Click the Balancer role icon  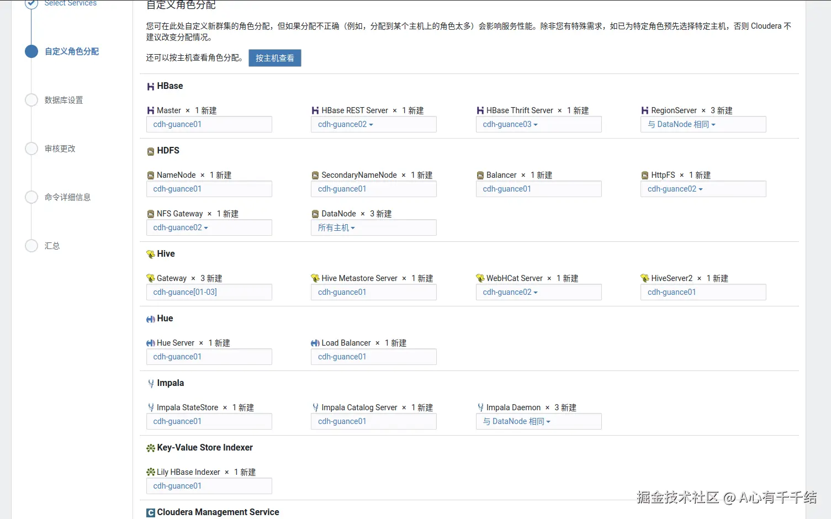tap(480, 176)
